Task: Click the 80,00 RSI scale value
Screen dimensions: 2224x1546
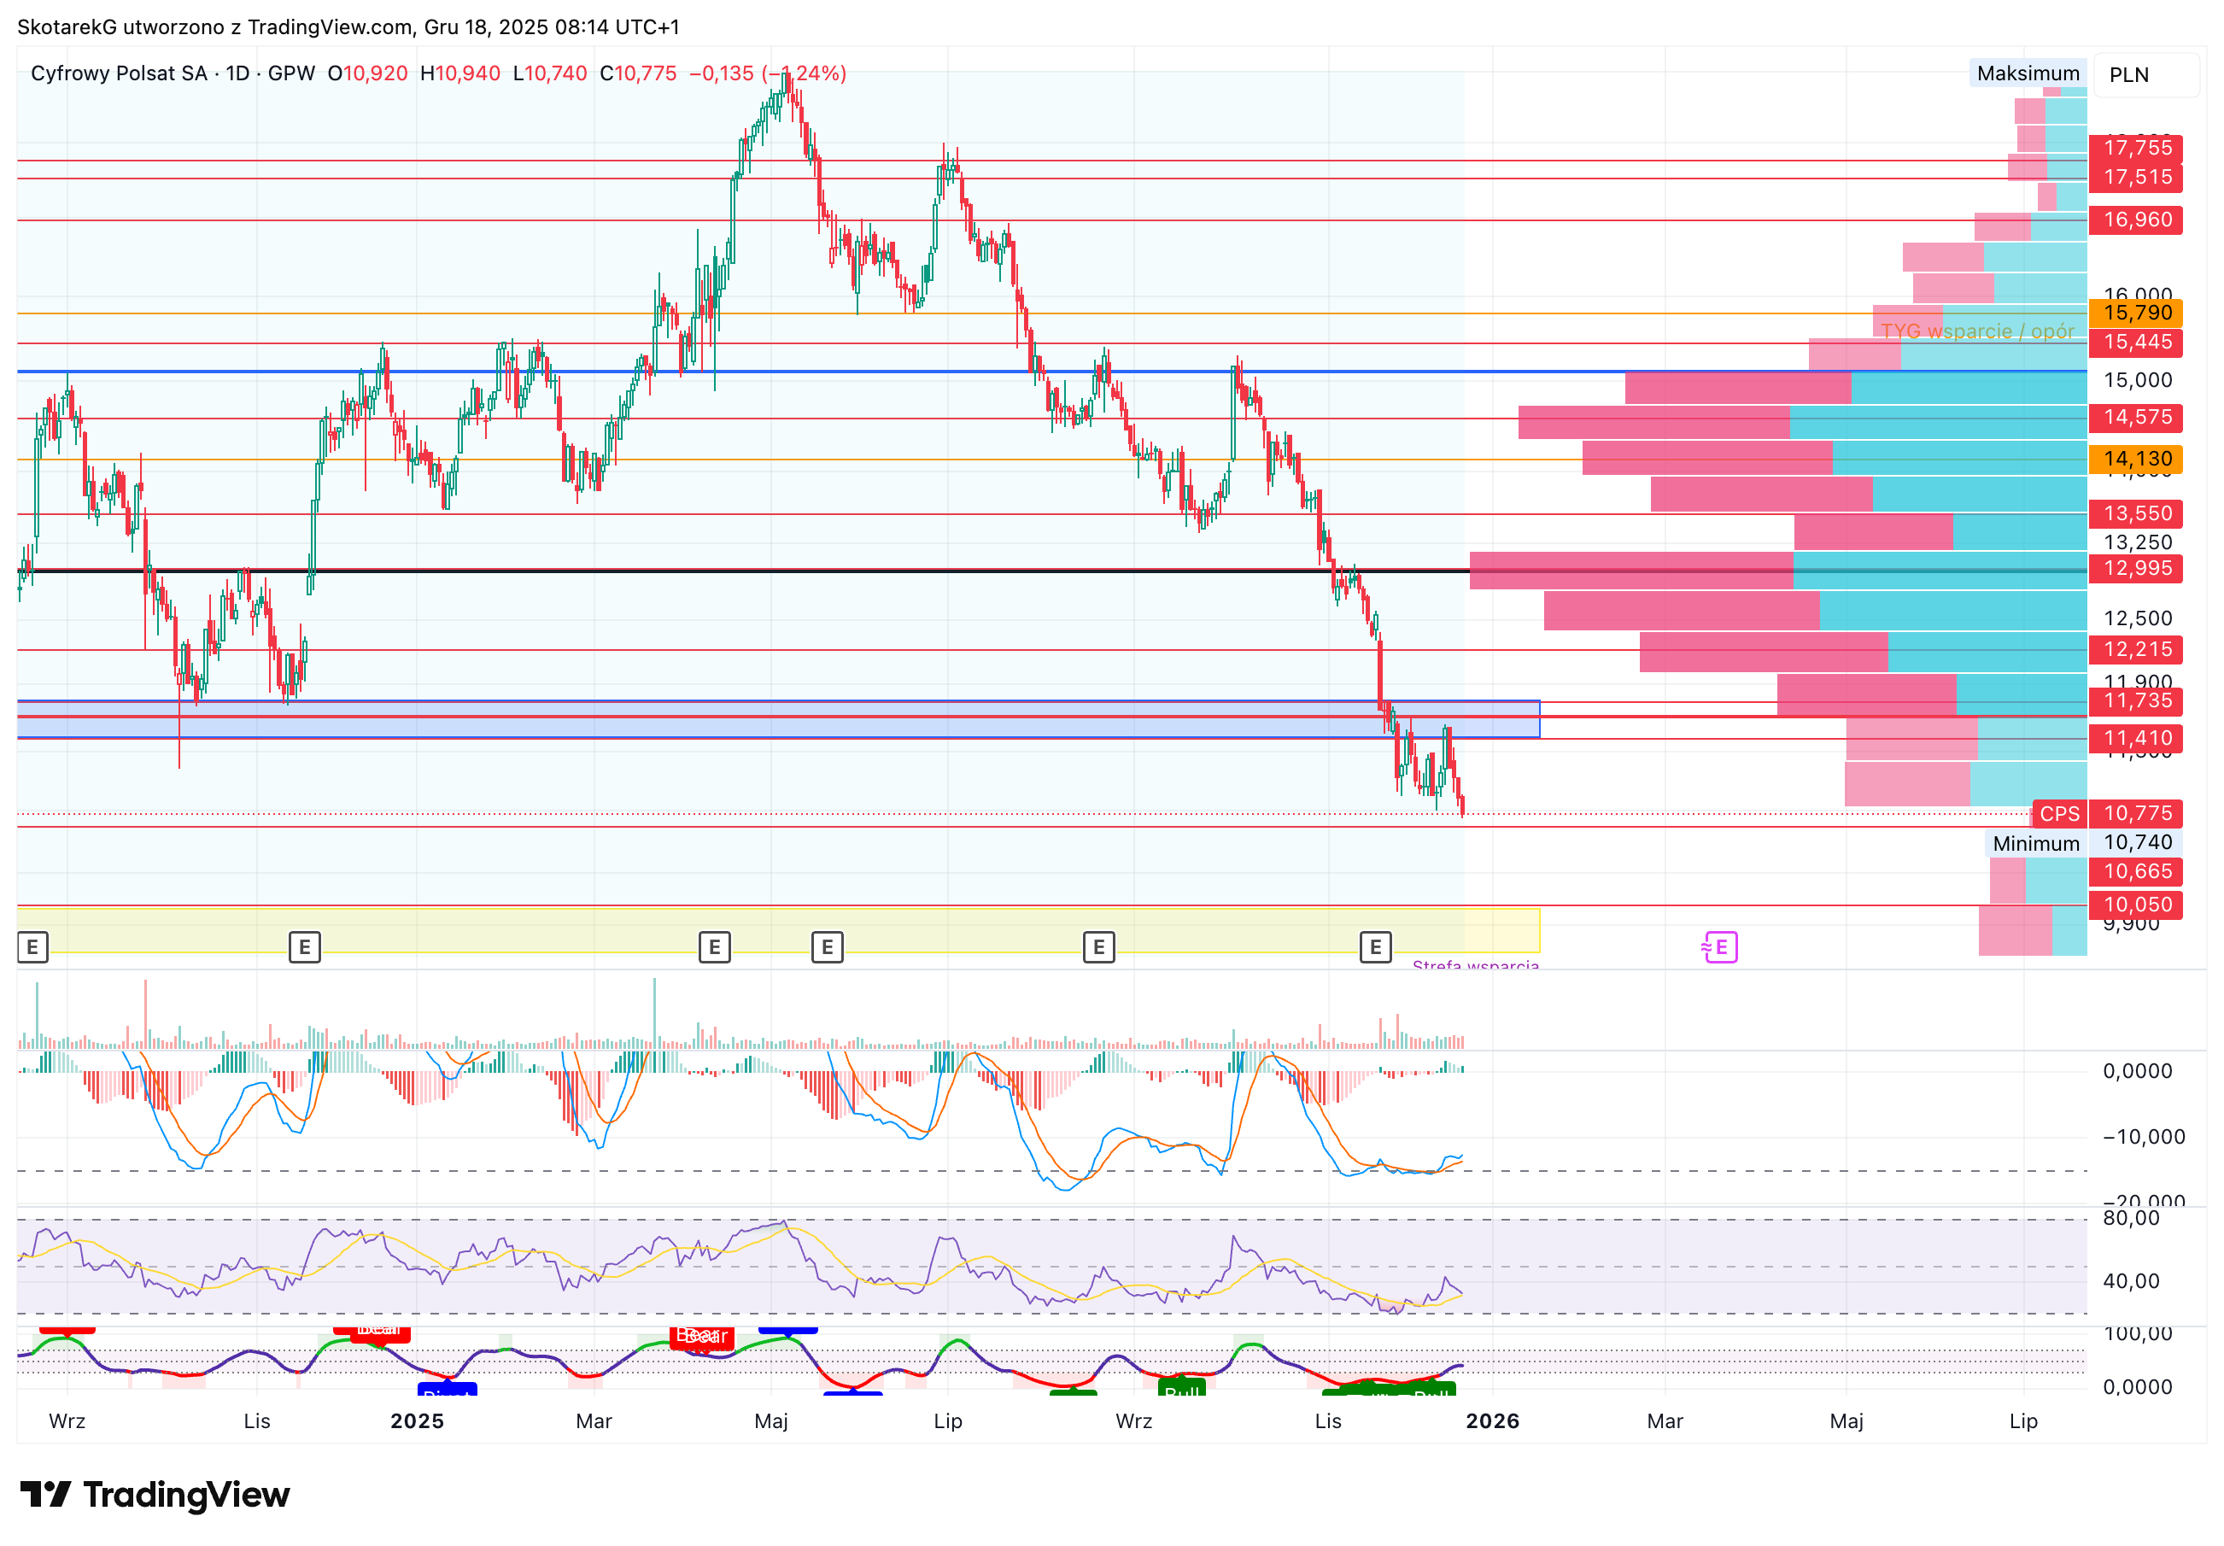Action: (x=2131, y=1219)
